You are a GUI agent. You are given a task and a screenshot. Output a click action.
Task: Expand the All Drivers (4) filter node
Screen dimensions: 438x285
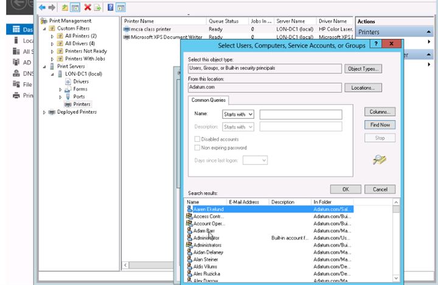[x=52, y=44]
